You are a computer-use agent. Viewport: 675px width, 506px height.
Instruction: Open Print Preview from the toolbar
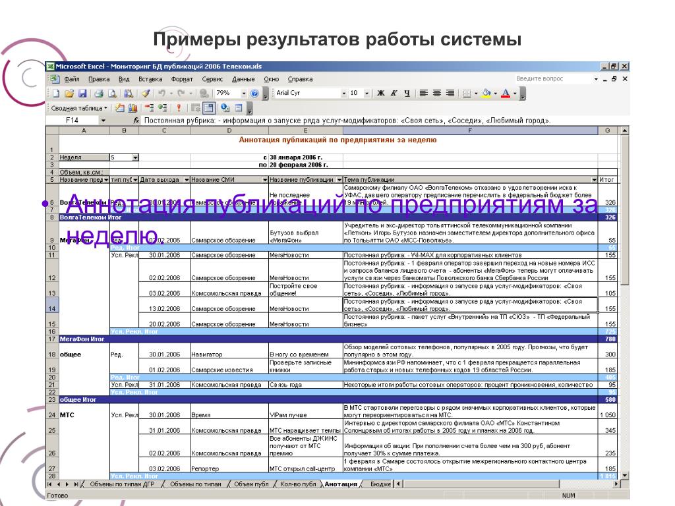[x=112, y=93]
